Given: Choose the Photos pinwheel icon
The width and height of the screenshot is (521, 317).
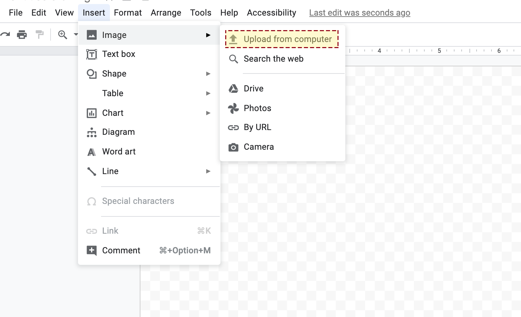Looking at the screenshot, I should click(x=233, y=108).
